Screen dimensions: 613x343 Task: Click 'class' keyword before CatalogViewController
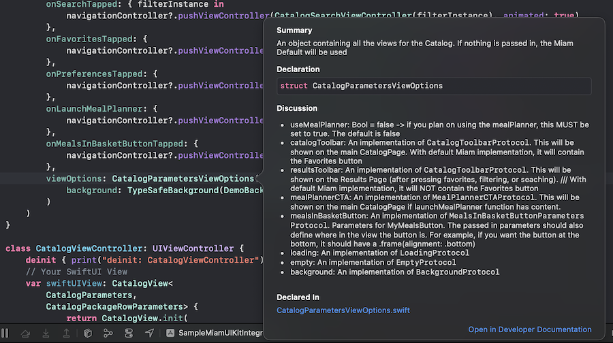point(18,248)
